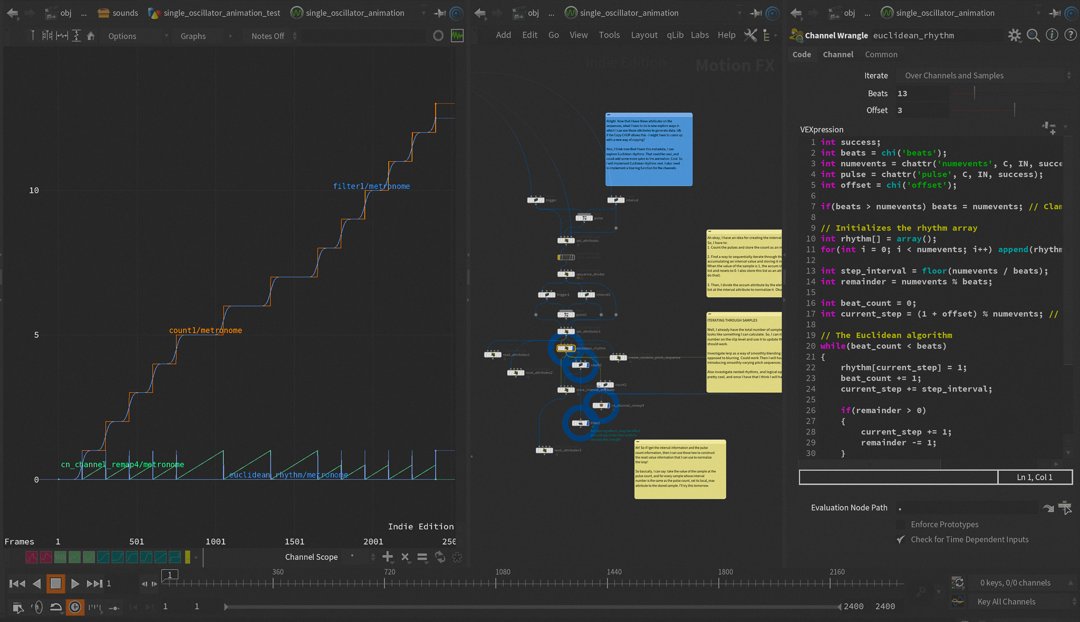The width and height of the screenshot is (1080, 622).
Task: Click the green waveform display icon in the motion viewer
Action: pos(457,36)
